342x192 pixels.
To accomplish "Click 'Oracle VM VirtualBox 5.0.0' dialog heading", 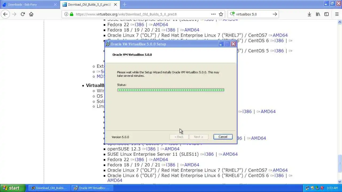I will pyautogui.click(x=132, y=55).
